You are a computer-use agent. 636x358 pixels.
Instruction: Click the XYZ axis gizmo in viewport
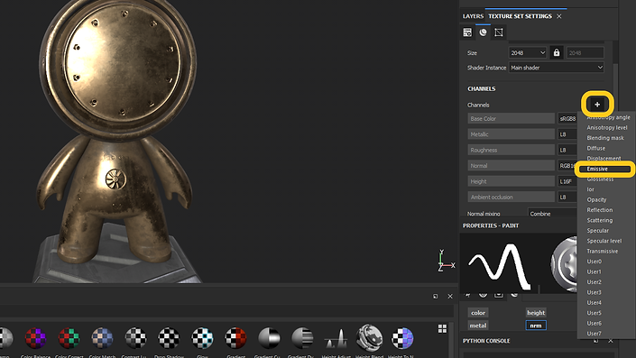click(447, 262)
